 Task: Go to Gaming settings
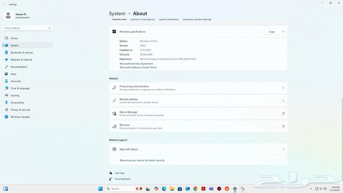(x=28, y=95)
